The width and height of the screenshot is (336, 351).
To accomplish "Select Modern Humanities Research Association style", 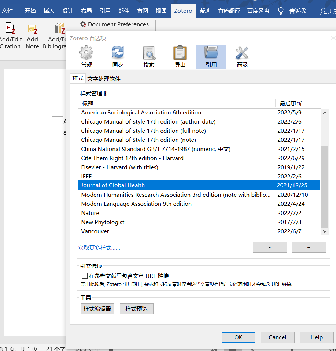I will pyautogui.click(x=199, y=195).
